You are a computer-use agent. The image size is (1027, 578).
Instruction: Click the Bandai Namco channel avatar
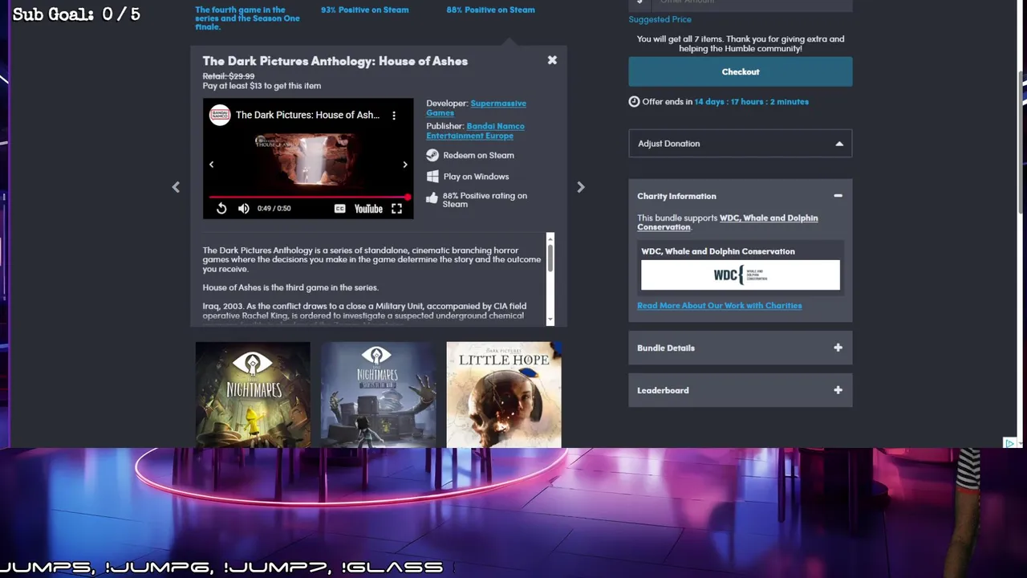220,115
